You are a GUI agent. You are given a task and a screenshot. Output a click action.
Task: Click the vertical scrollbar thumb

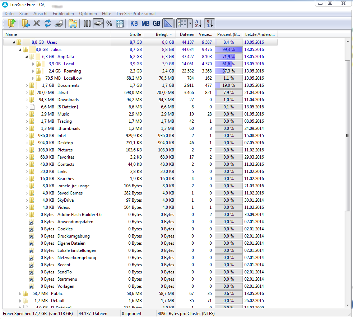[347, 136]
